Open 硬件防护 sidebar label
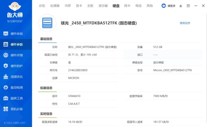This screenshot has height=127, width=207. pos(17,66)
